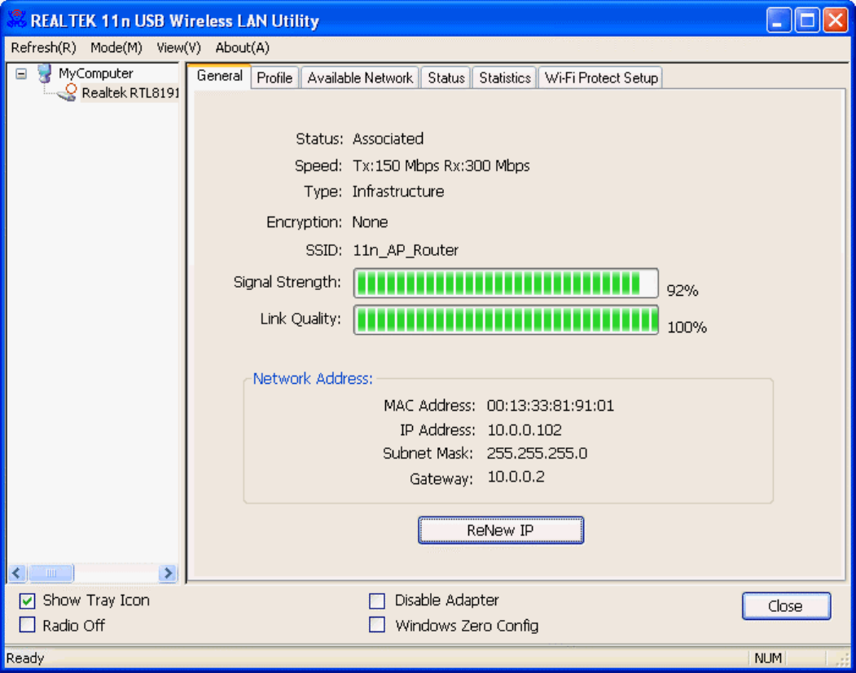This screenshot has width=856, height=673.
Task: Select MyComputer in the device tree
Action: (x=95, y=73)
